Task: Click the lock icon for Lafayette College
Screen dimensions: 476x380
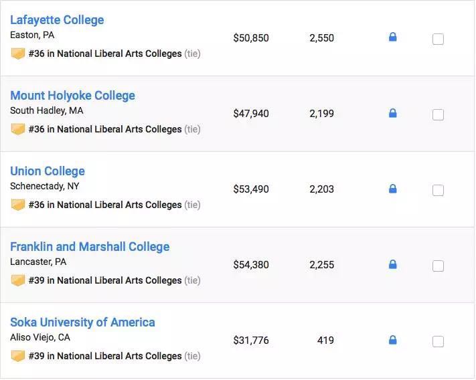Action: click(392, 37)
